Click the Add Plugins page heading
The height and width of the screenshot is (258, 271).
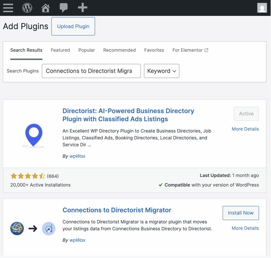pyautogui.click(x=26, y=26)
